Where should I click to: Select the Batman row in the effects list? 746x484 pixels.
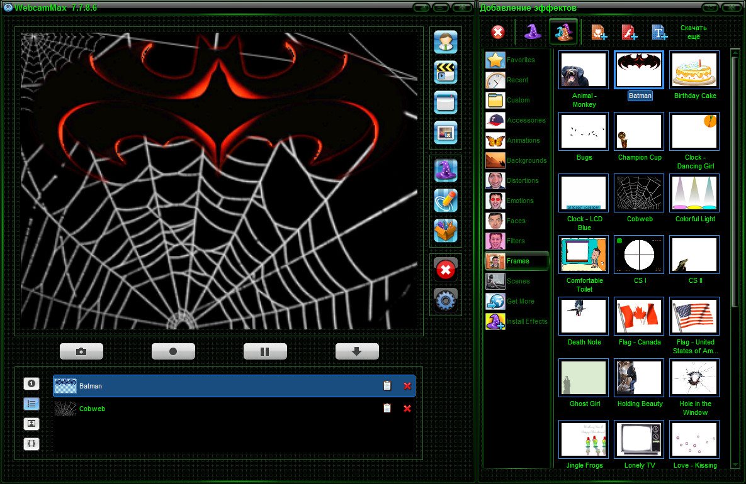tap(234, 386)
